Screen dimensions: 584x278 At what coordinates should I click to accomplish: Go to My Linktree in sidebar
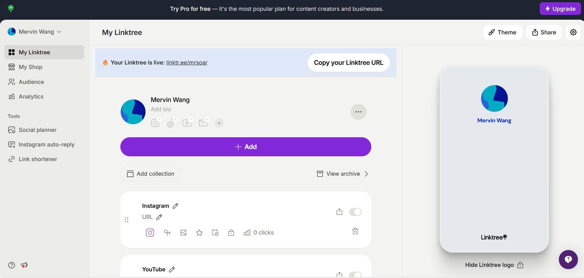tap(44, 52)
